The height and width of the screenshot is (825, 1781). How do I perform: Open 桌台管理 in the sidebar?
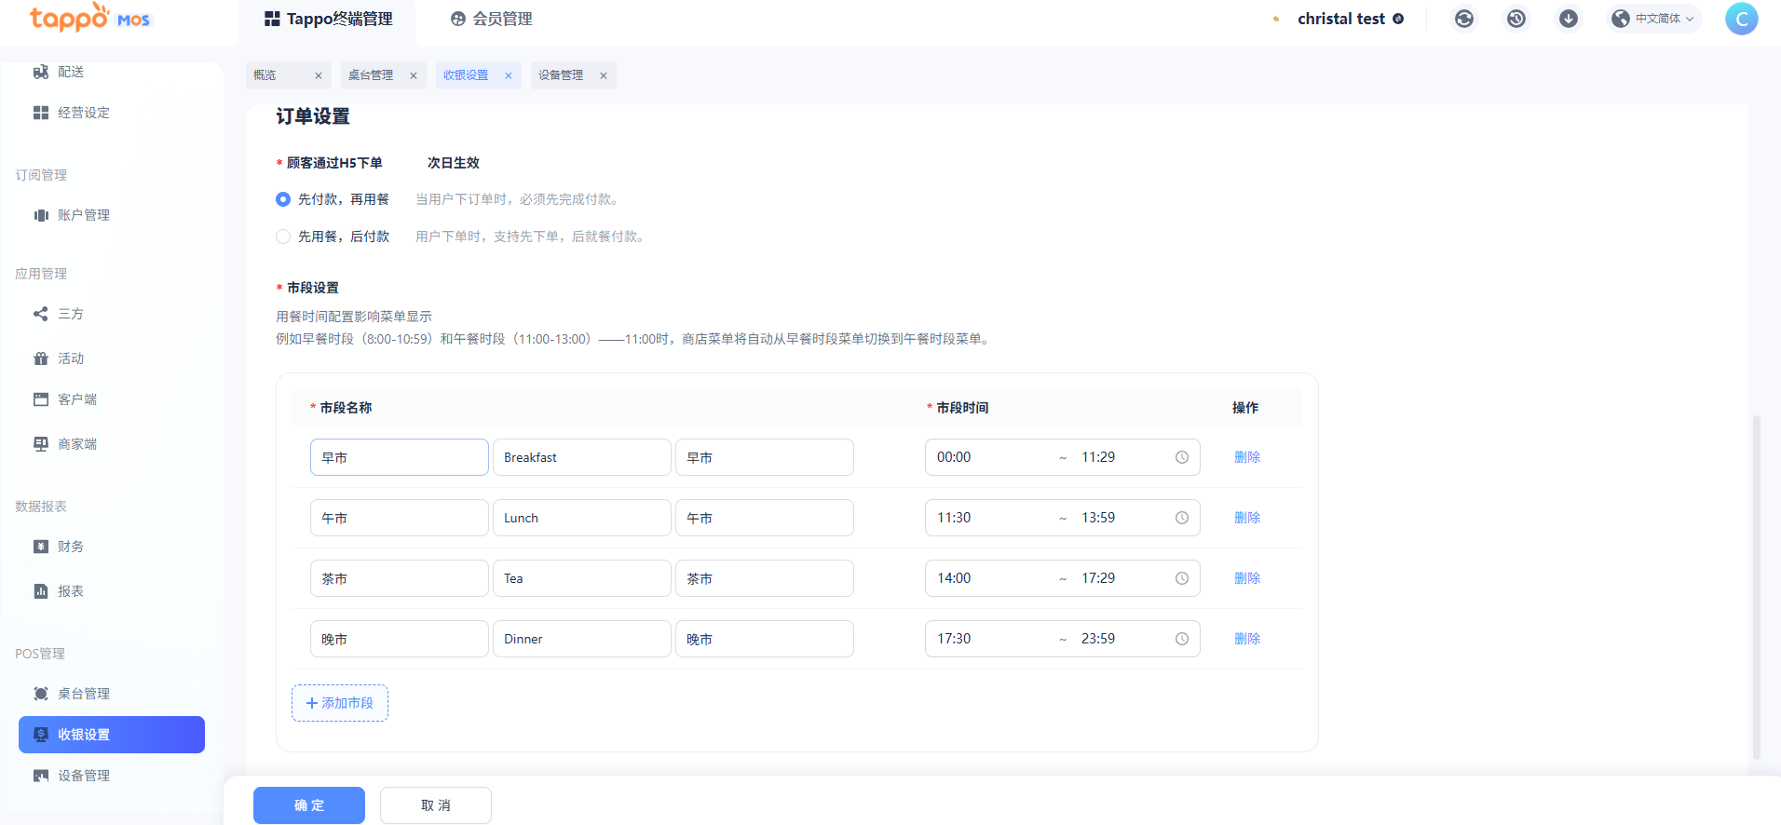[x=84, y=694]
